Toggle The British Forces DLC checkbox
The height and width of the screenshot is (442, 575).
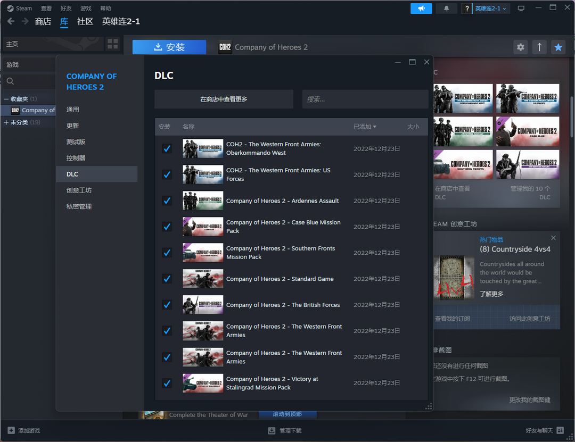167,305
